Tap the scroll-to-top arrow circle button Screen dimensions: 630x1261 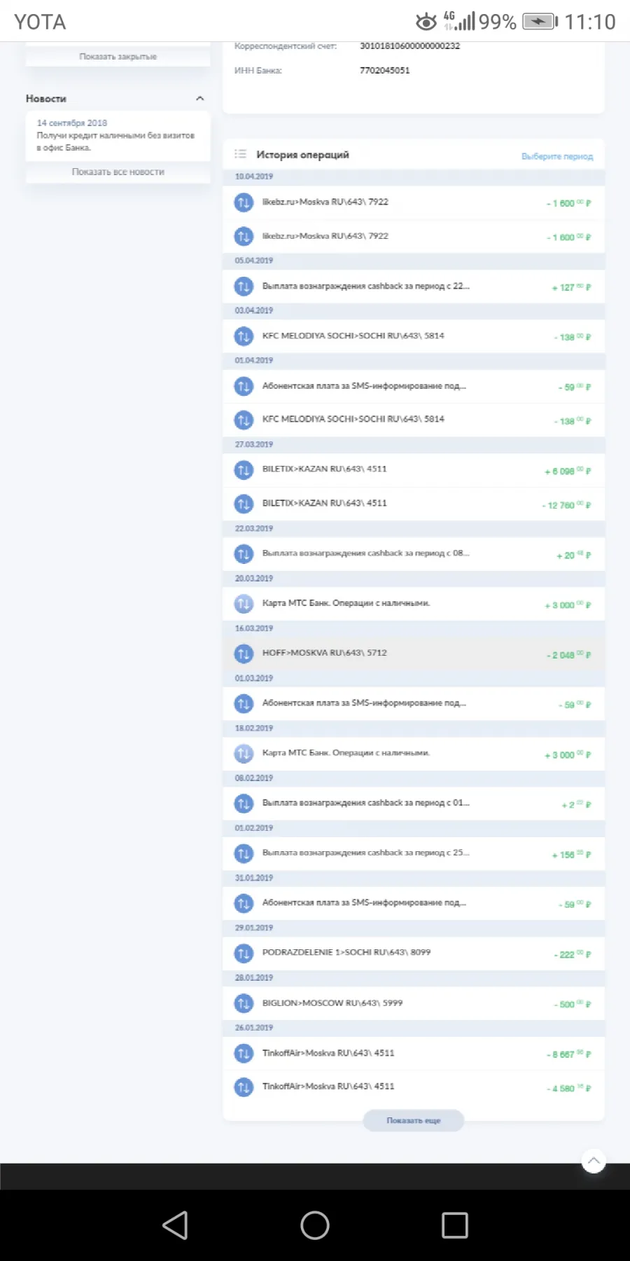pyautogui.click(x=594, y=1161)
